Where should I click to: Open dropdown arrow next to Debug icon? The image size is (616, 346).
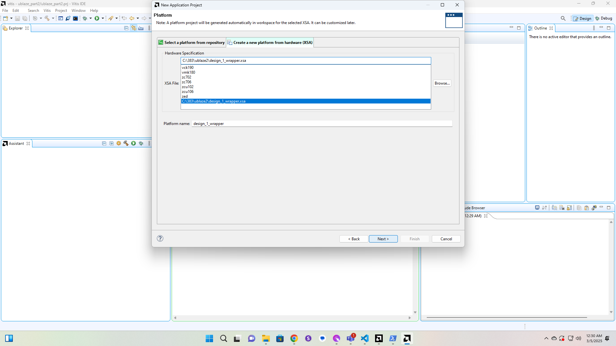[x=91, y=18]
